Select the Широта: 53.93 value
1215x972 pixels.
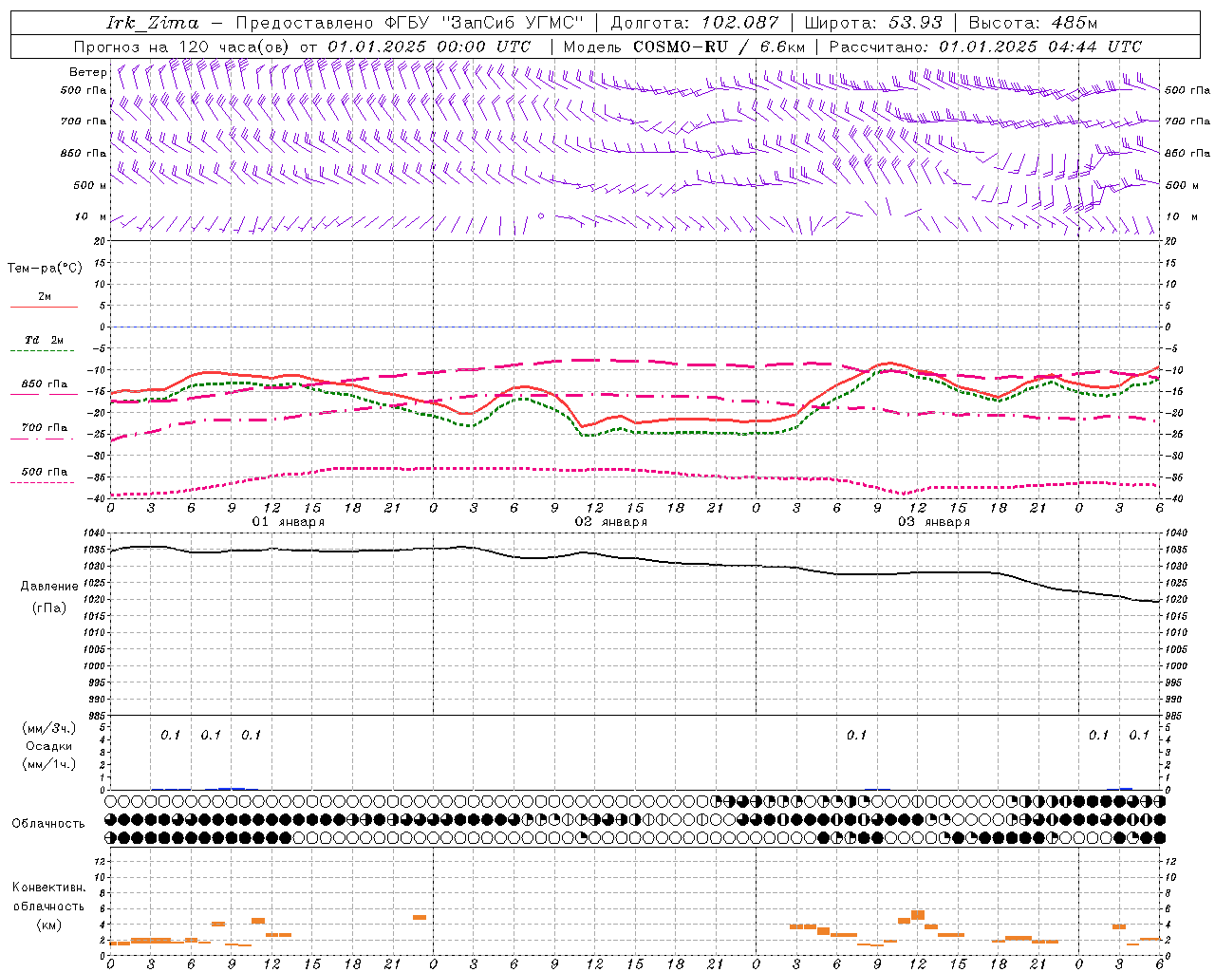[873, 23]
